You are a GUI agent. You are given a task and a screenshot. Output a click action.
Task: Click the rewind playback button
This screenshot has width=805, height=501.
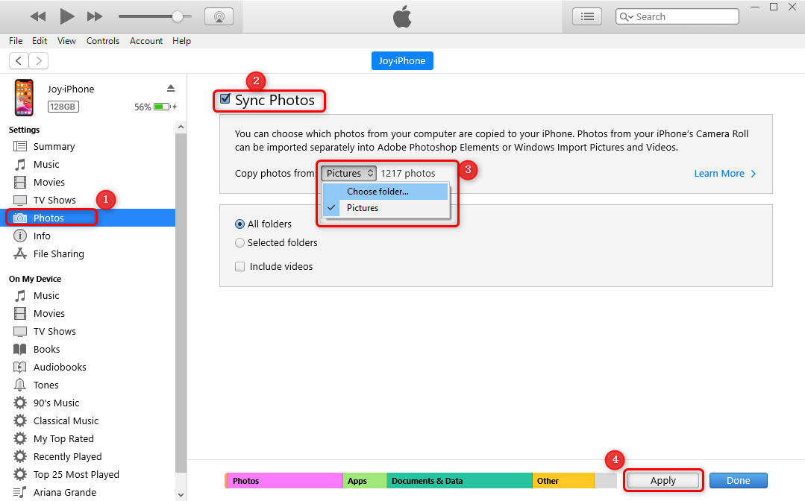click(x=38, y=16)
